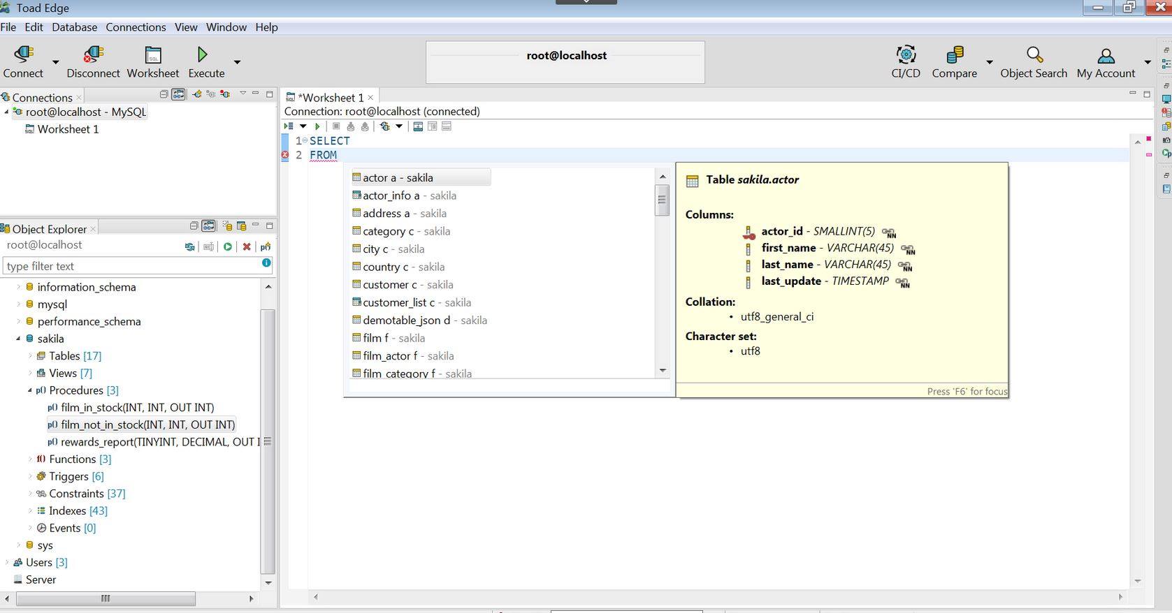Open the Execute button dropdown arrow
The height and width of the screenshot is (613, 1172).
coord(237,62)
